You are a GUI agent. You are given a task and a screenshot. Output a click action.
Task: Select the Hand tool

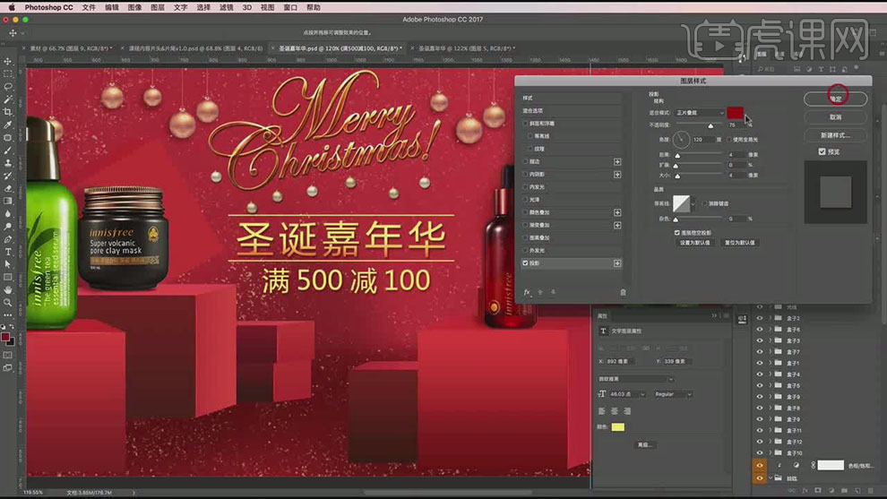coord(8,289)
